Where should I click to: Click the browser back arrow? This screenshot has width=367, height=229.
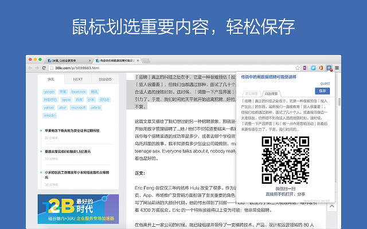pos(30,68)
